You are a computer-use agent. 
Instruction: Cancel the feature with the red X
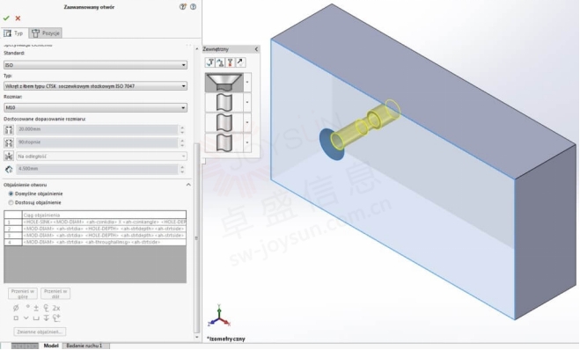(18, 18)
